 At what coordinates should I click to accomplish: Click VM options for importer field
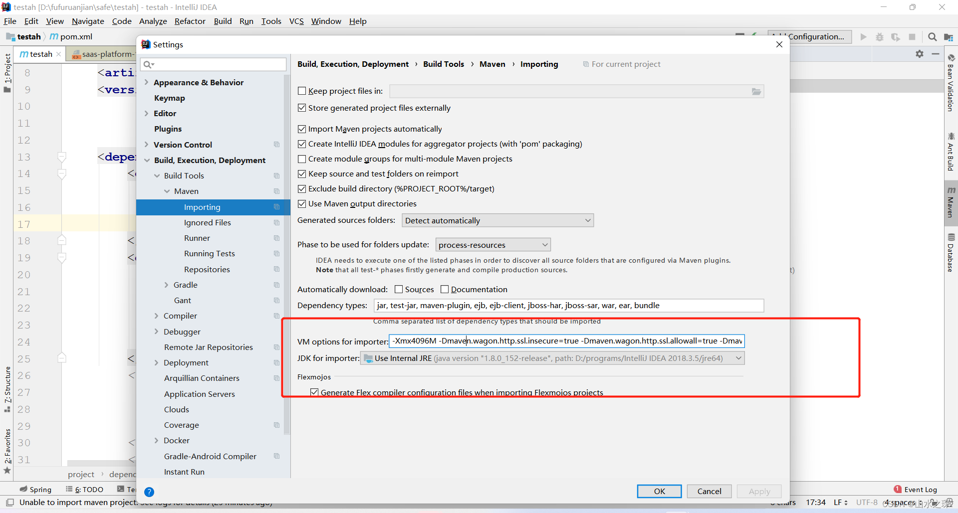click(566, 341)
